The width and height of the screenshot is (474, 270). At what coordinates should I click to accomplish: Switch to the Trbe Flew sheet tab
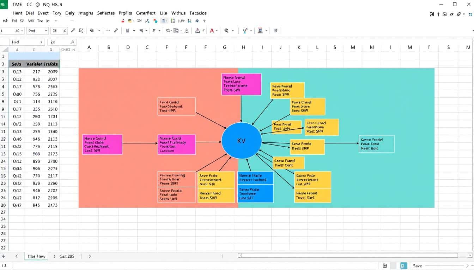click(36, 256)
